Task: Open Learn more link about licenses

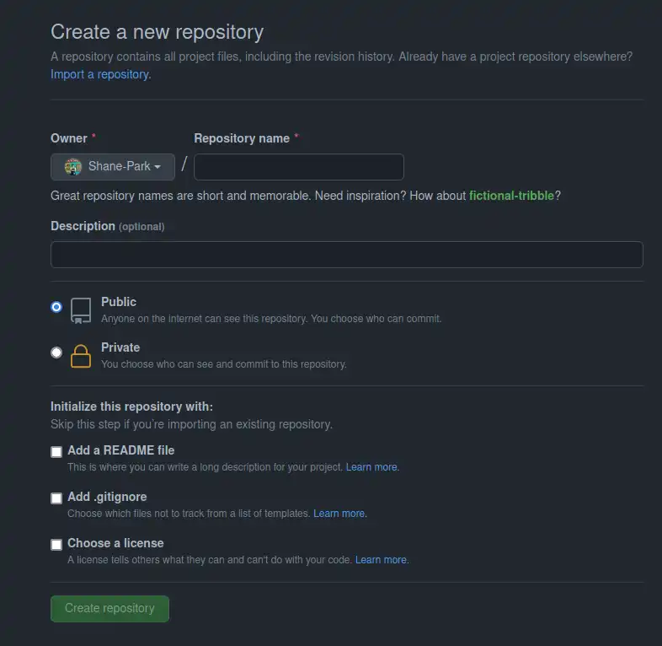Action: [381, 560]
